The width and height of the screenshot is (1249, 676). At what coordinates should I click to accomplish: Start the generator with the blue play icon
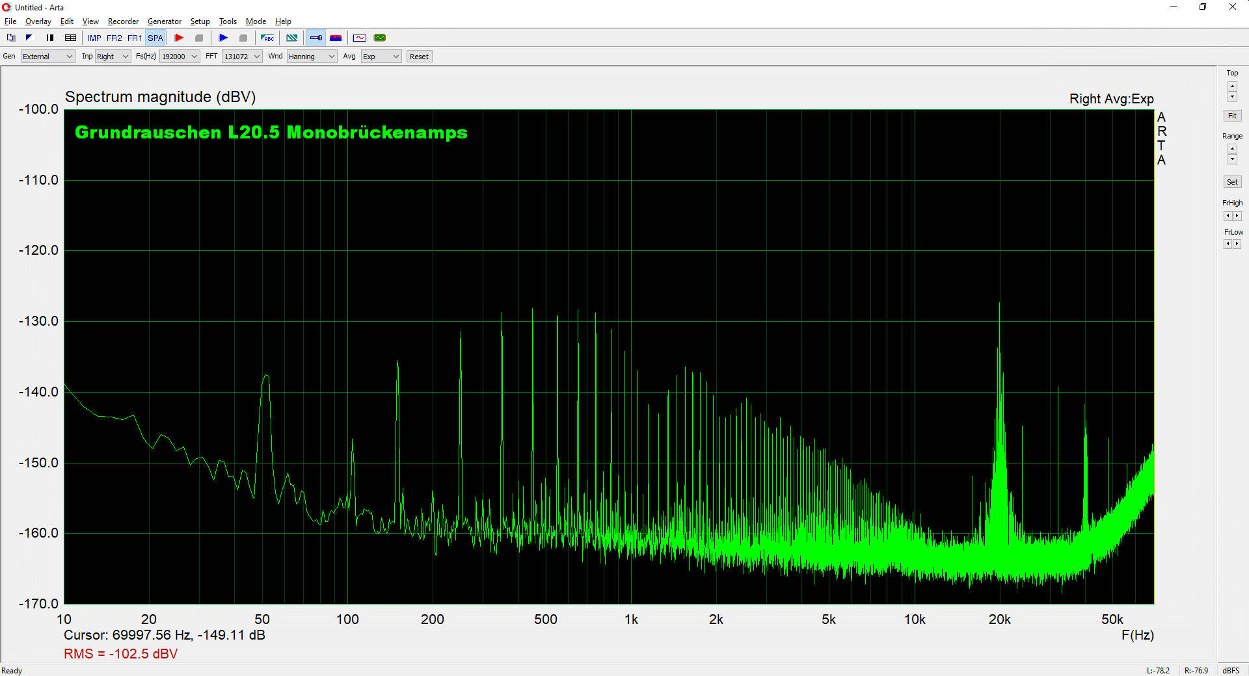pyautogui.click(x=223, y=38)
